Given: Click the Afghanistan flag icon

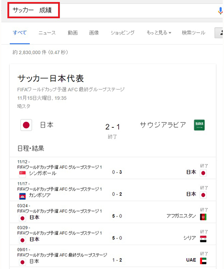Looking at the screenshot, I should 203,217.
